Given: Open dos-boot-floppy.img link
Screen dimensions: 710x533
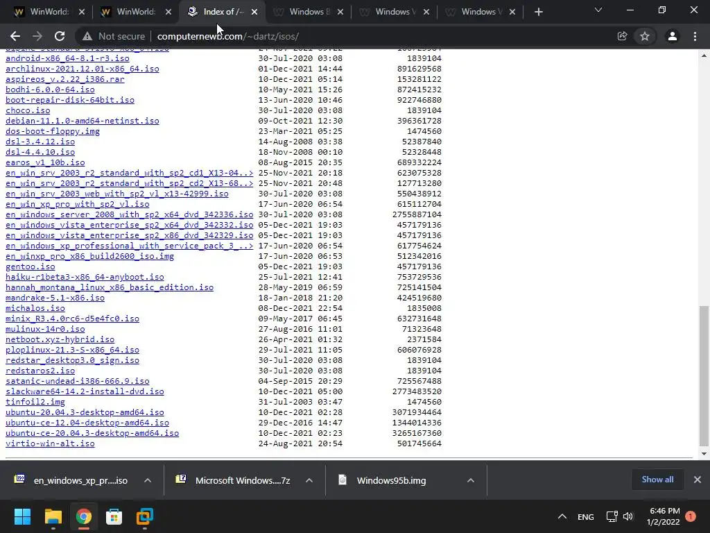Looking at the screenshot, I should click(53, 131).
